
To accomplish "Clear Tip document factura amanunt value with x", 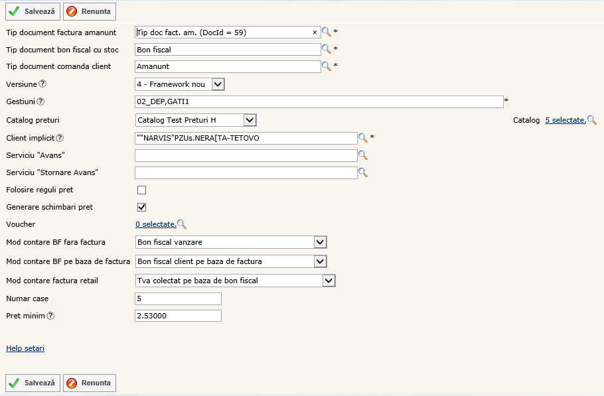I will coord(315,32).
